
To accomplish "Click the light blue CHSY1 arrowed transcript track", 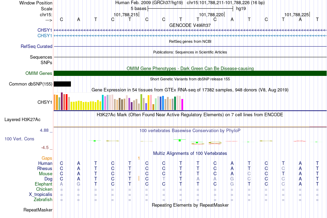I will tap(190, 36).
